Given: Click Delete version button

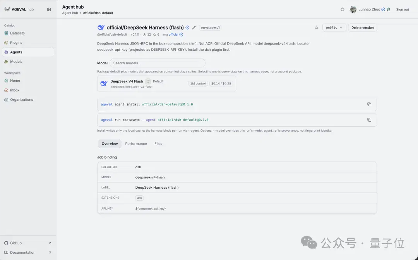Looking at the screenshot, I should (x=363, y=28).
